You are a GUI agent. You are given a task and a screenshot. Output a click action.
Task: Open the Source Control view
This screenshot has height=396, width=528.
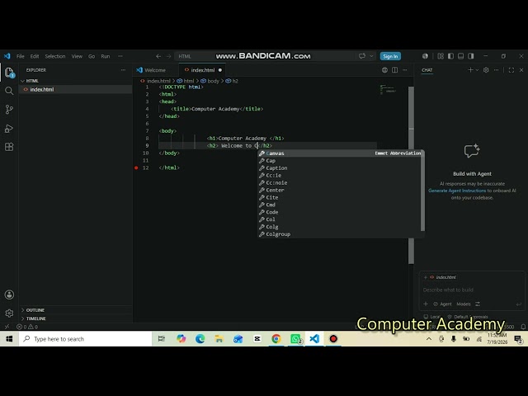point(9,109)
